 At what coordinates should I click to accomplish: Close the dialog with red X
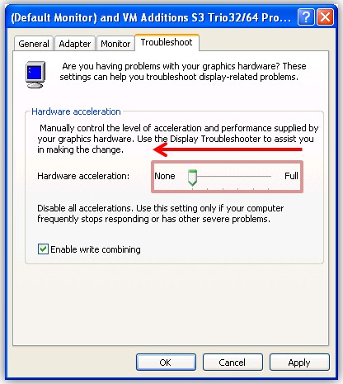tap(325, 17)
